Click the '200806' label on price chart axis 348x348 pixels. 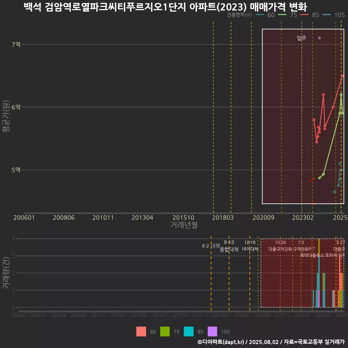pyautogui.click(x=64, y=217)
